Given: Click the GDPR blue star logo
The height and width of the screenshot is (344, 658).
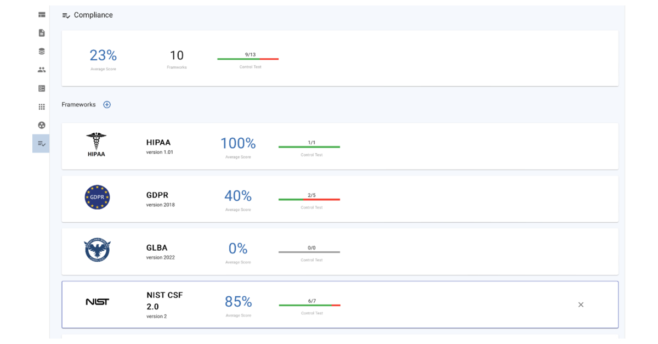Looking at the screenshot, I should [x=98, y=198].
